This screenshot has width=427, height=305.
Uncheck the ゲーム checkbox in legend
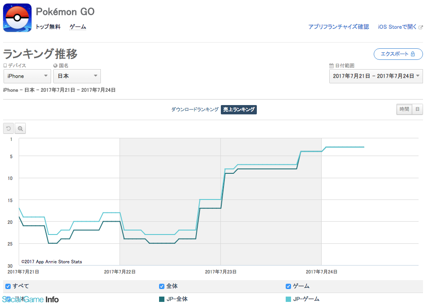pos(288,286)
